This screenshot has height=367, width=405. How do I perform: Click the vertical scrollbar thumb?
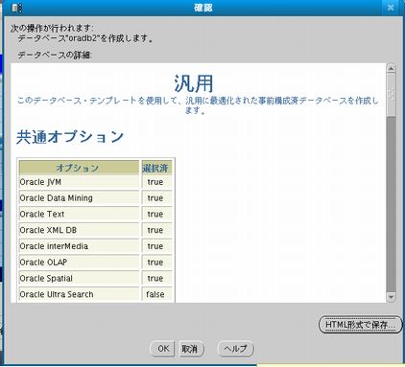tap(391, 95)
